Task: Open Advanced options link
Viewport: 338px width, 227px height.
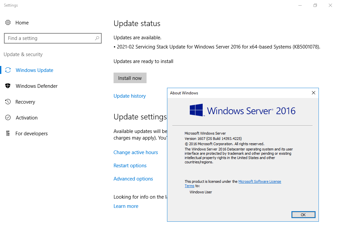Action: (x=133, y=179)
